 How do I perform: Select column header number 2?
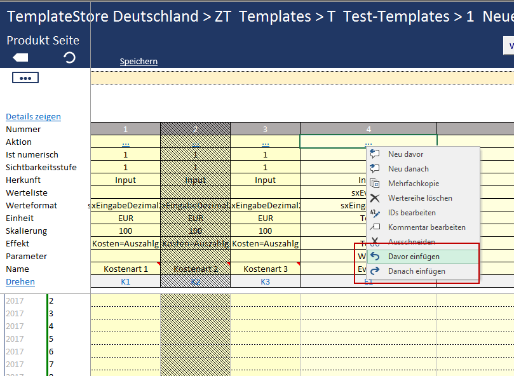tap(195, 129)
